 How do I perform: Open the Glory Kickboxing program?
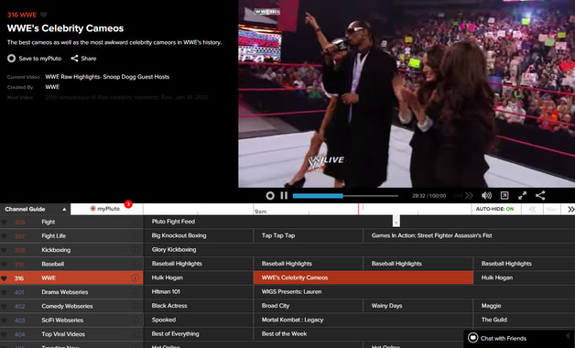pyautogui.click(x=359, y=250)
